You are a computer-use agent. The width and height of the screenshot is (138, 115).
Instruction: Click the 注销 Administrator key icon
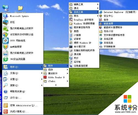(x=6, y=105)
